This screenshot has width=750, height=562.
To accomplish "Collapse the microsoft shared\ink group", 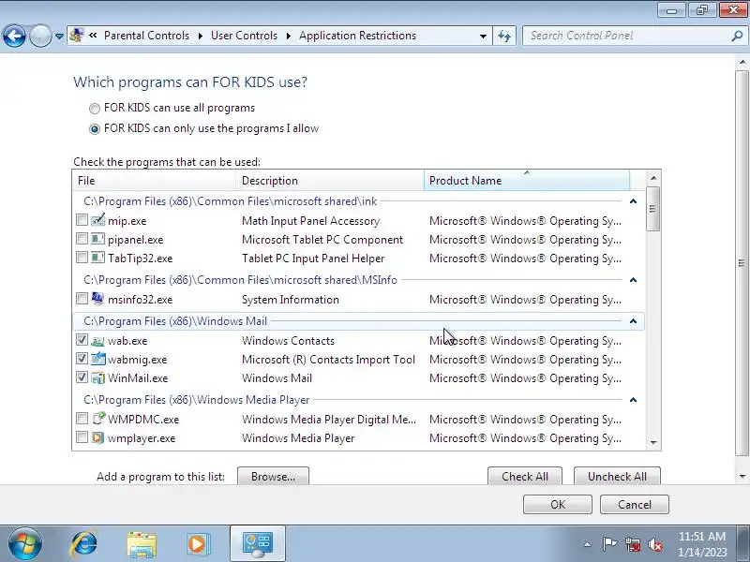I will coord(634,201).
